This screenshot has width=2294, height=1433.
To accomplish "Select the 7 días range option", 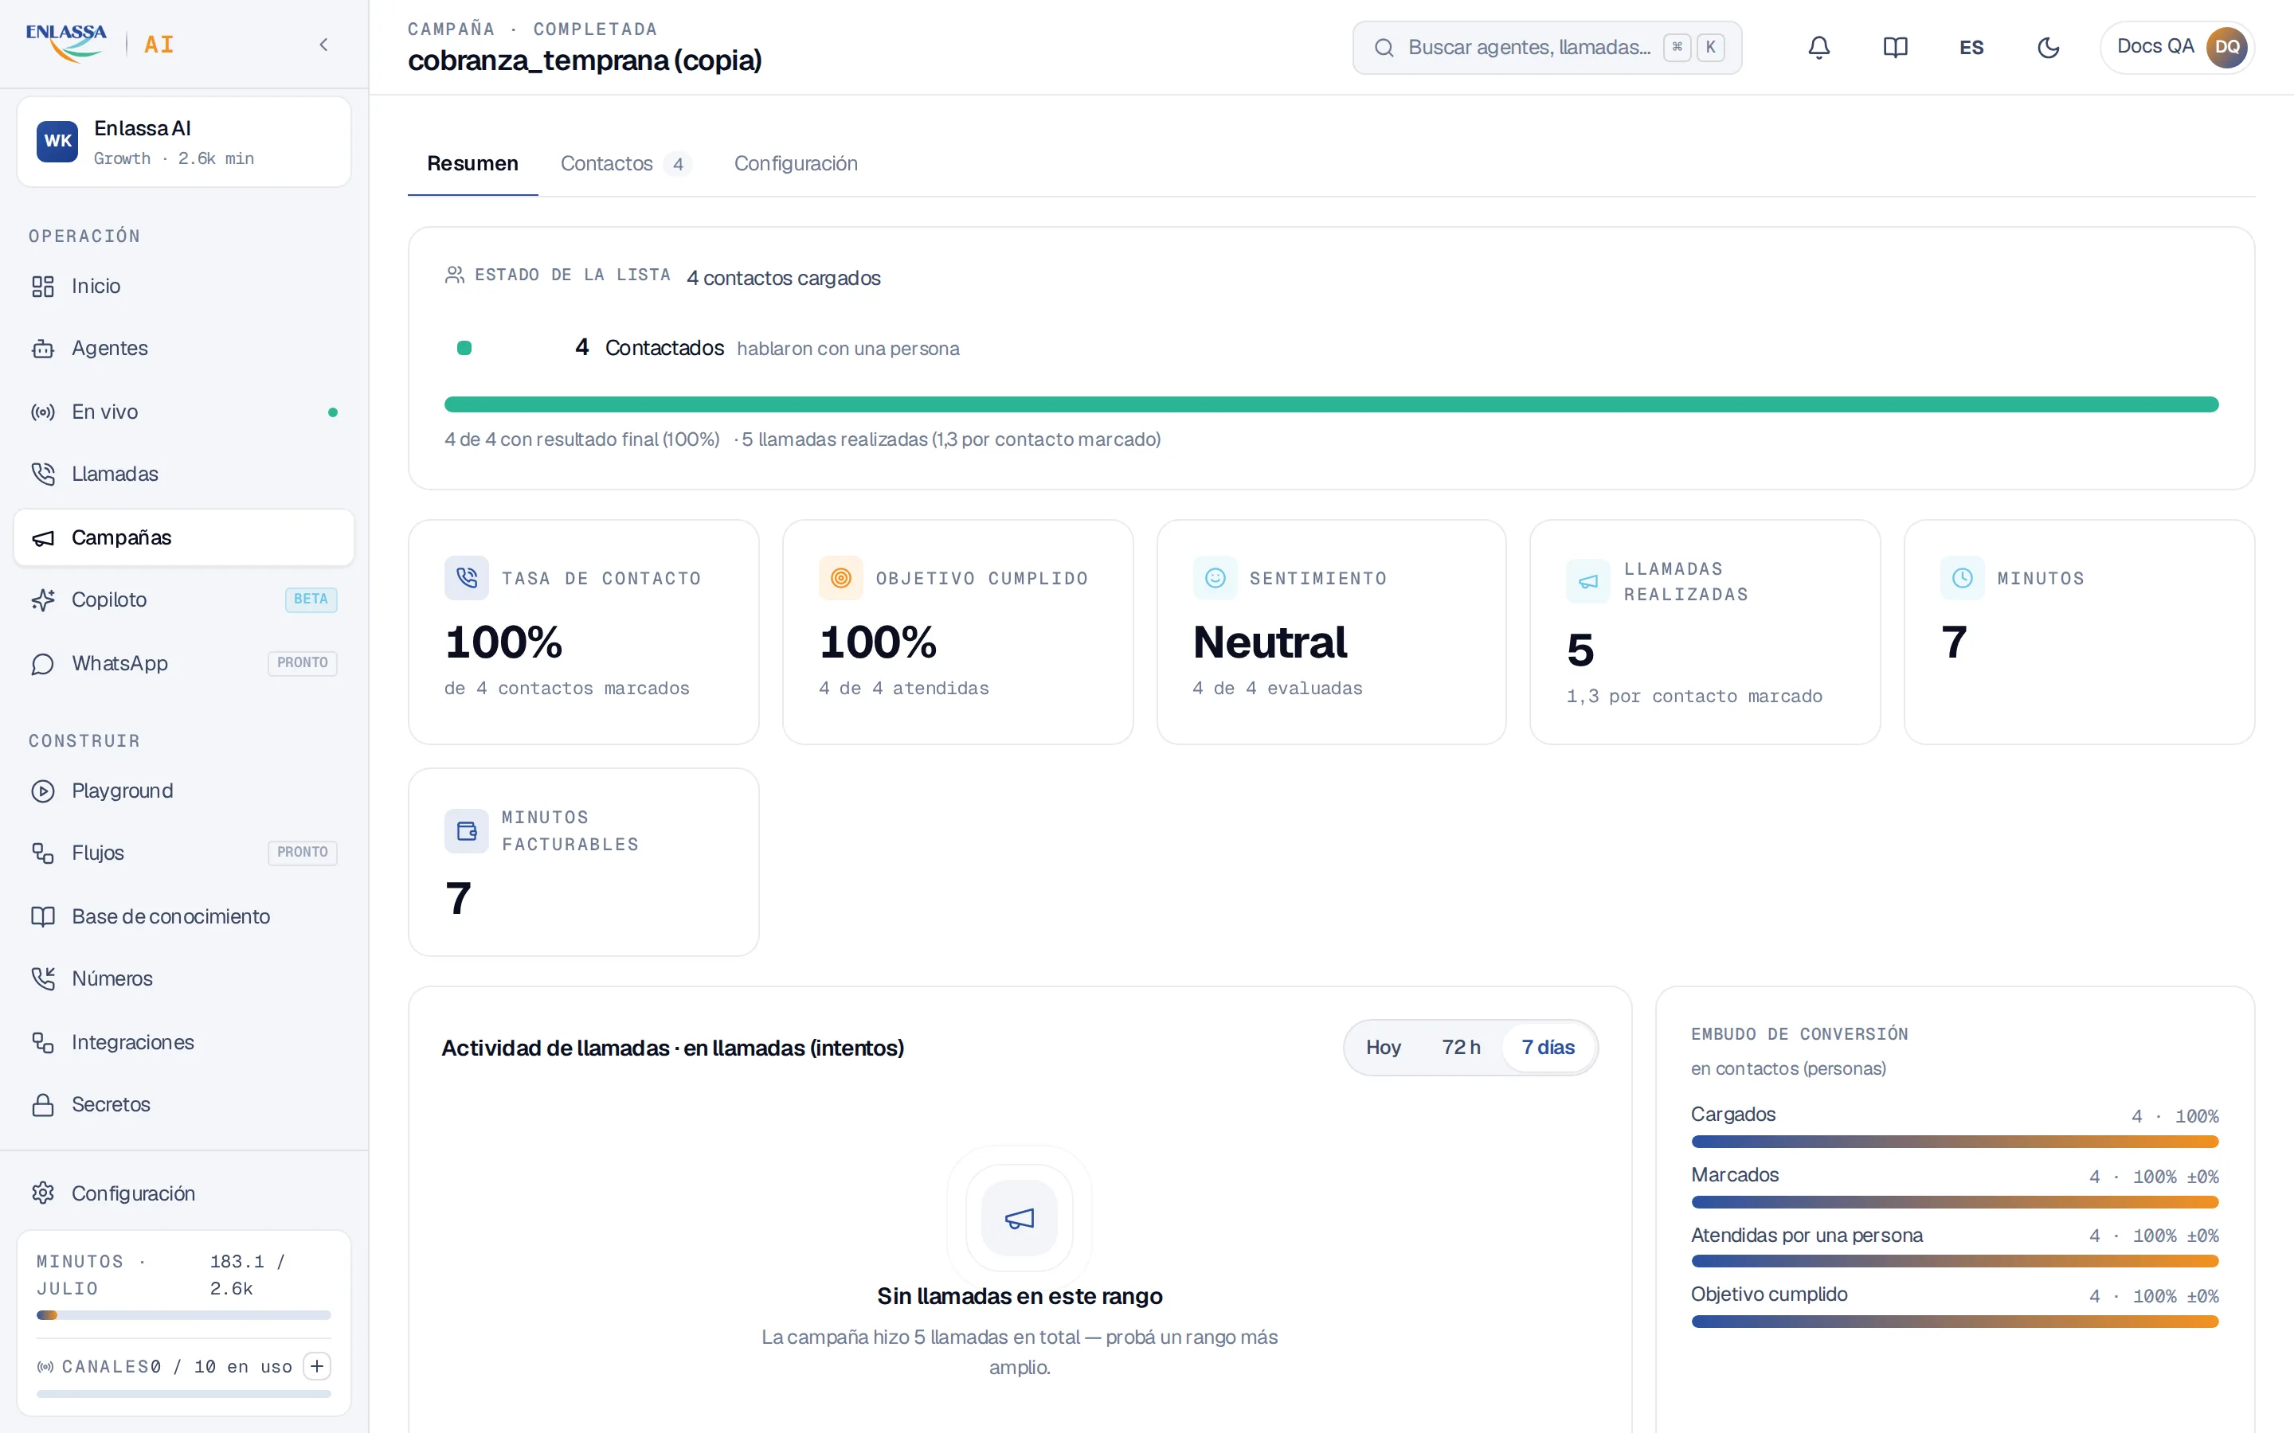I will click(x=1548, y=1047).
